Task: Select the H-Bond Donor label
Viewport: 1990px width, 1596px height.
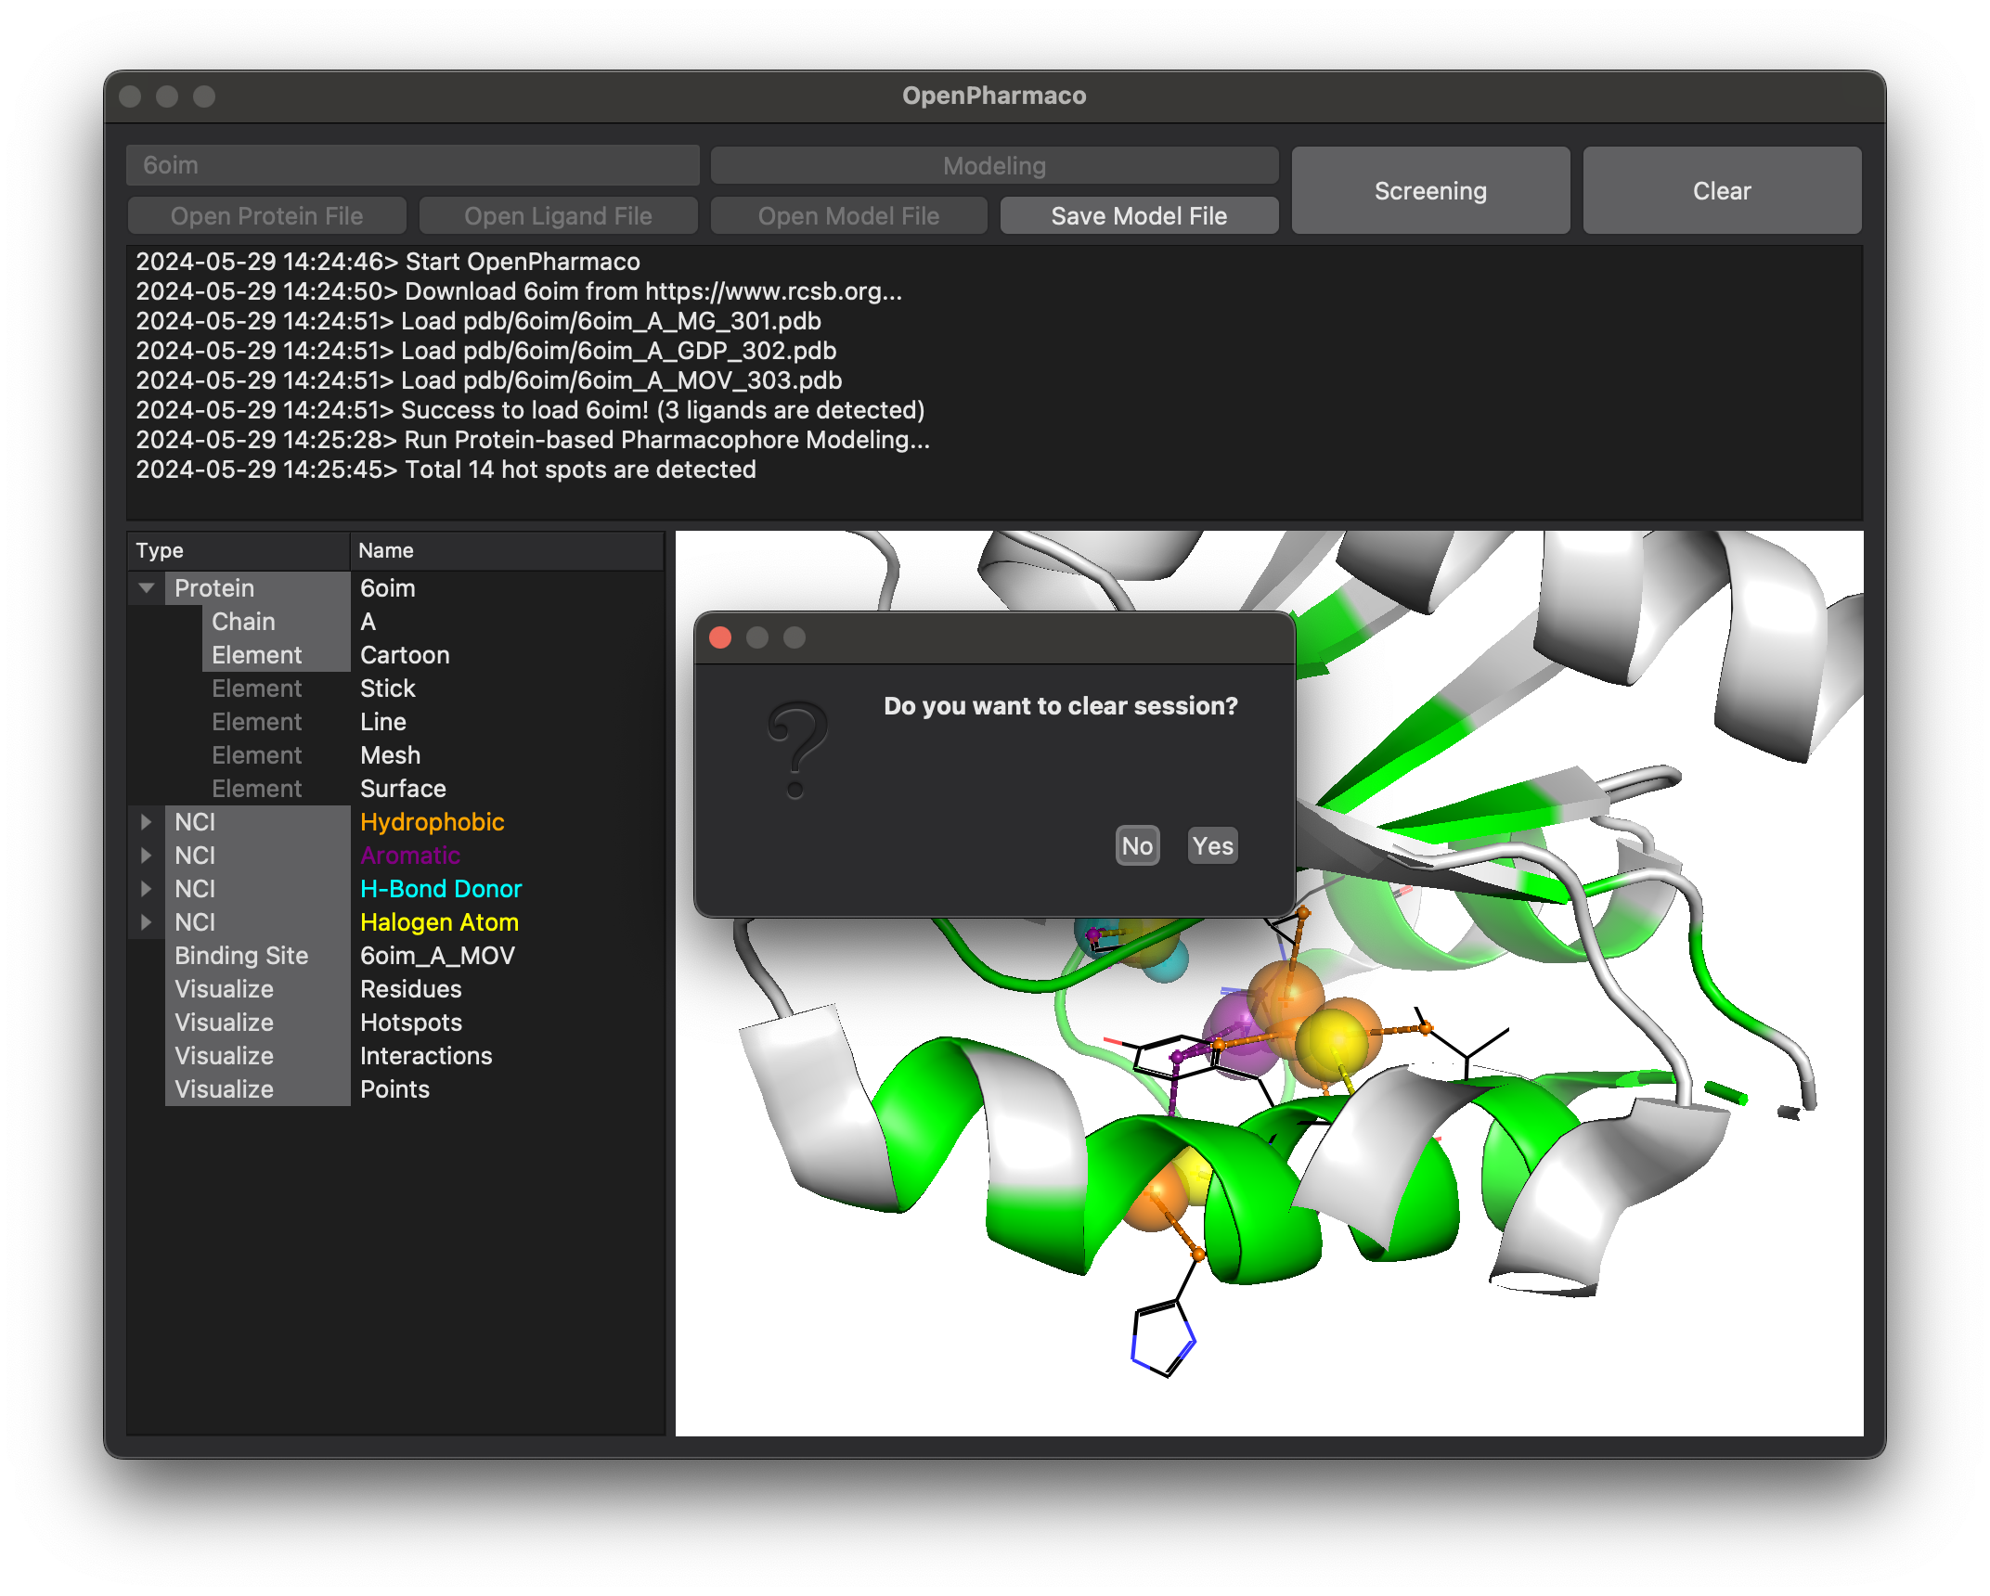Action: pyautogui.click(x=441, y=888)
